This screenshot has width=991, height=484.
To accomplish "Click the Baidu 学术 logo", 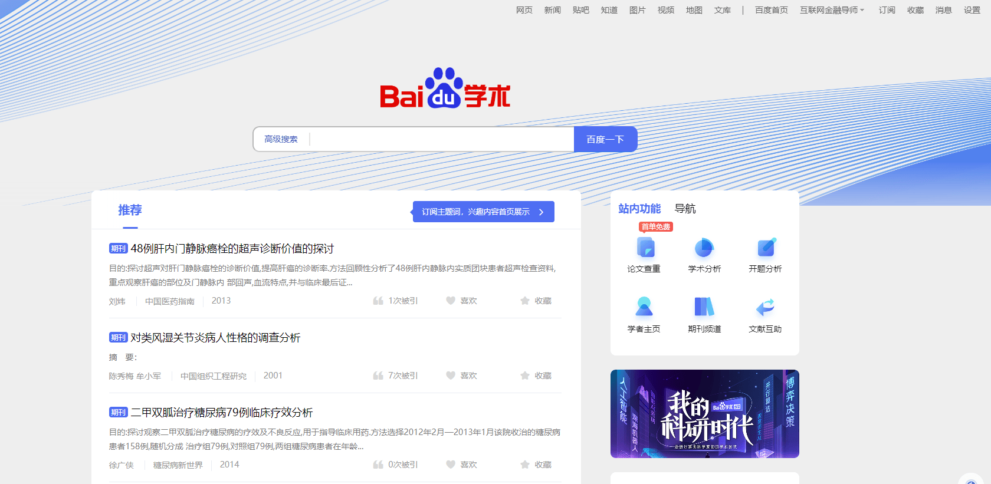I will (445, 88).
